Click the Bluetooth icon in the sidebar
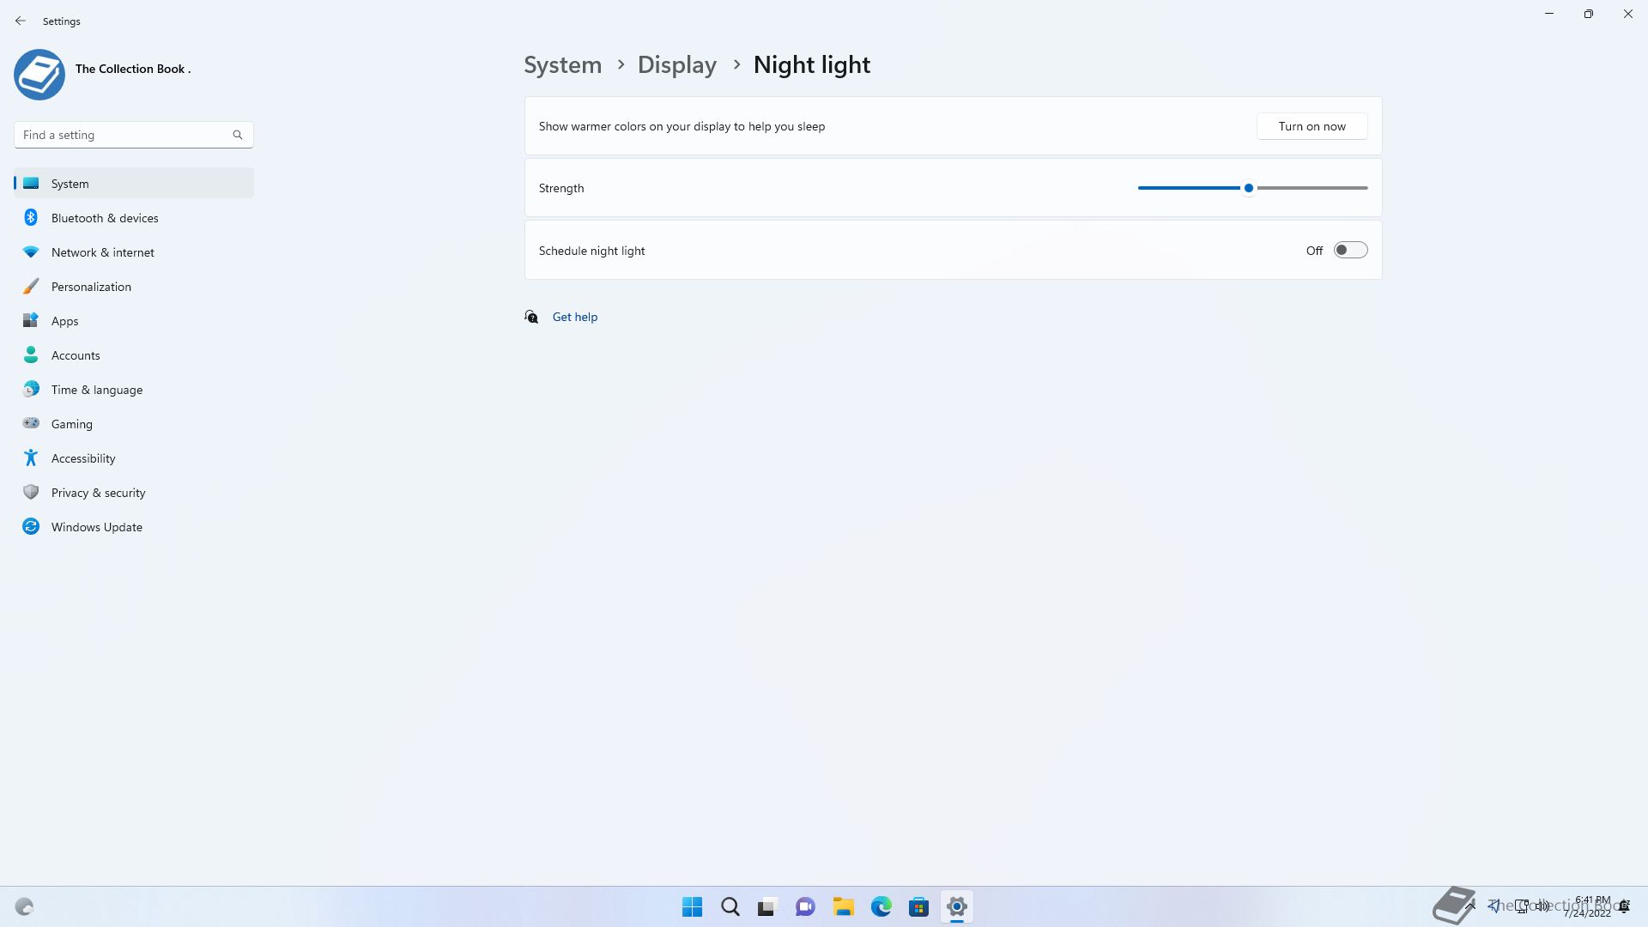Image resolution: width=1648 pixels, height=927 pixels. (x=31, y=217)
